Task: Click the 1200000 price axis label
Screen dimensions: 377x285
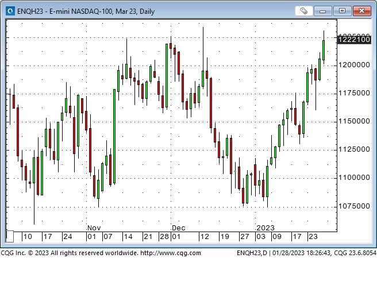Action: tap(354, 65)
